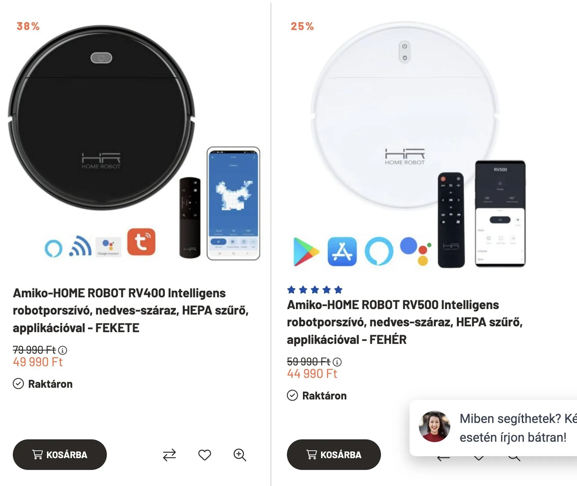
Task: Click the Raktáron checkmark under RV400
Action: [x=18, y=384]
